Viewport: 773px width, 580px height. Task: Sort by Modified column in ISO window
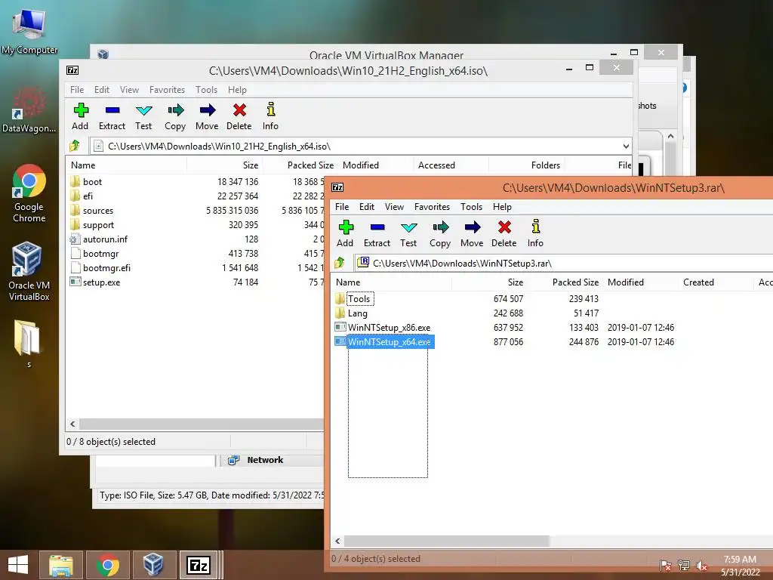coord(376,165)
